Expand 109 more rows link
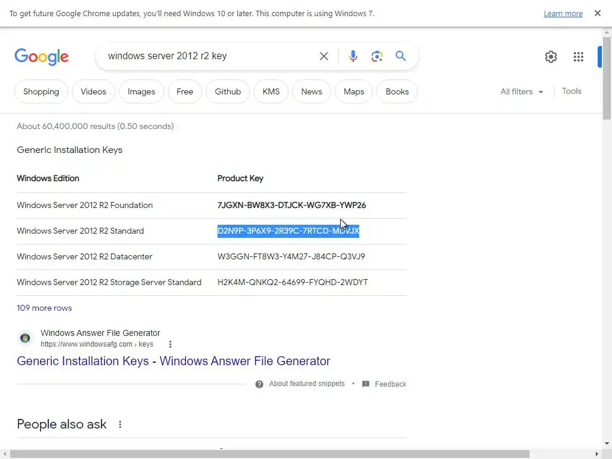612x459 pixels. 44,308
